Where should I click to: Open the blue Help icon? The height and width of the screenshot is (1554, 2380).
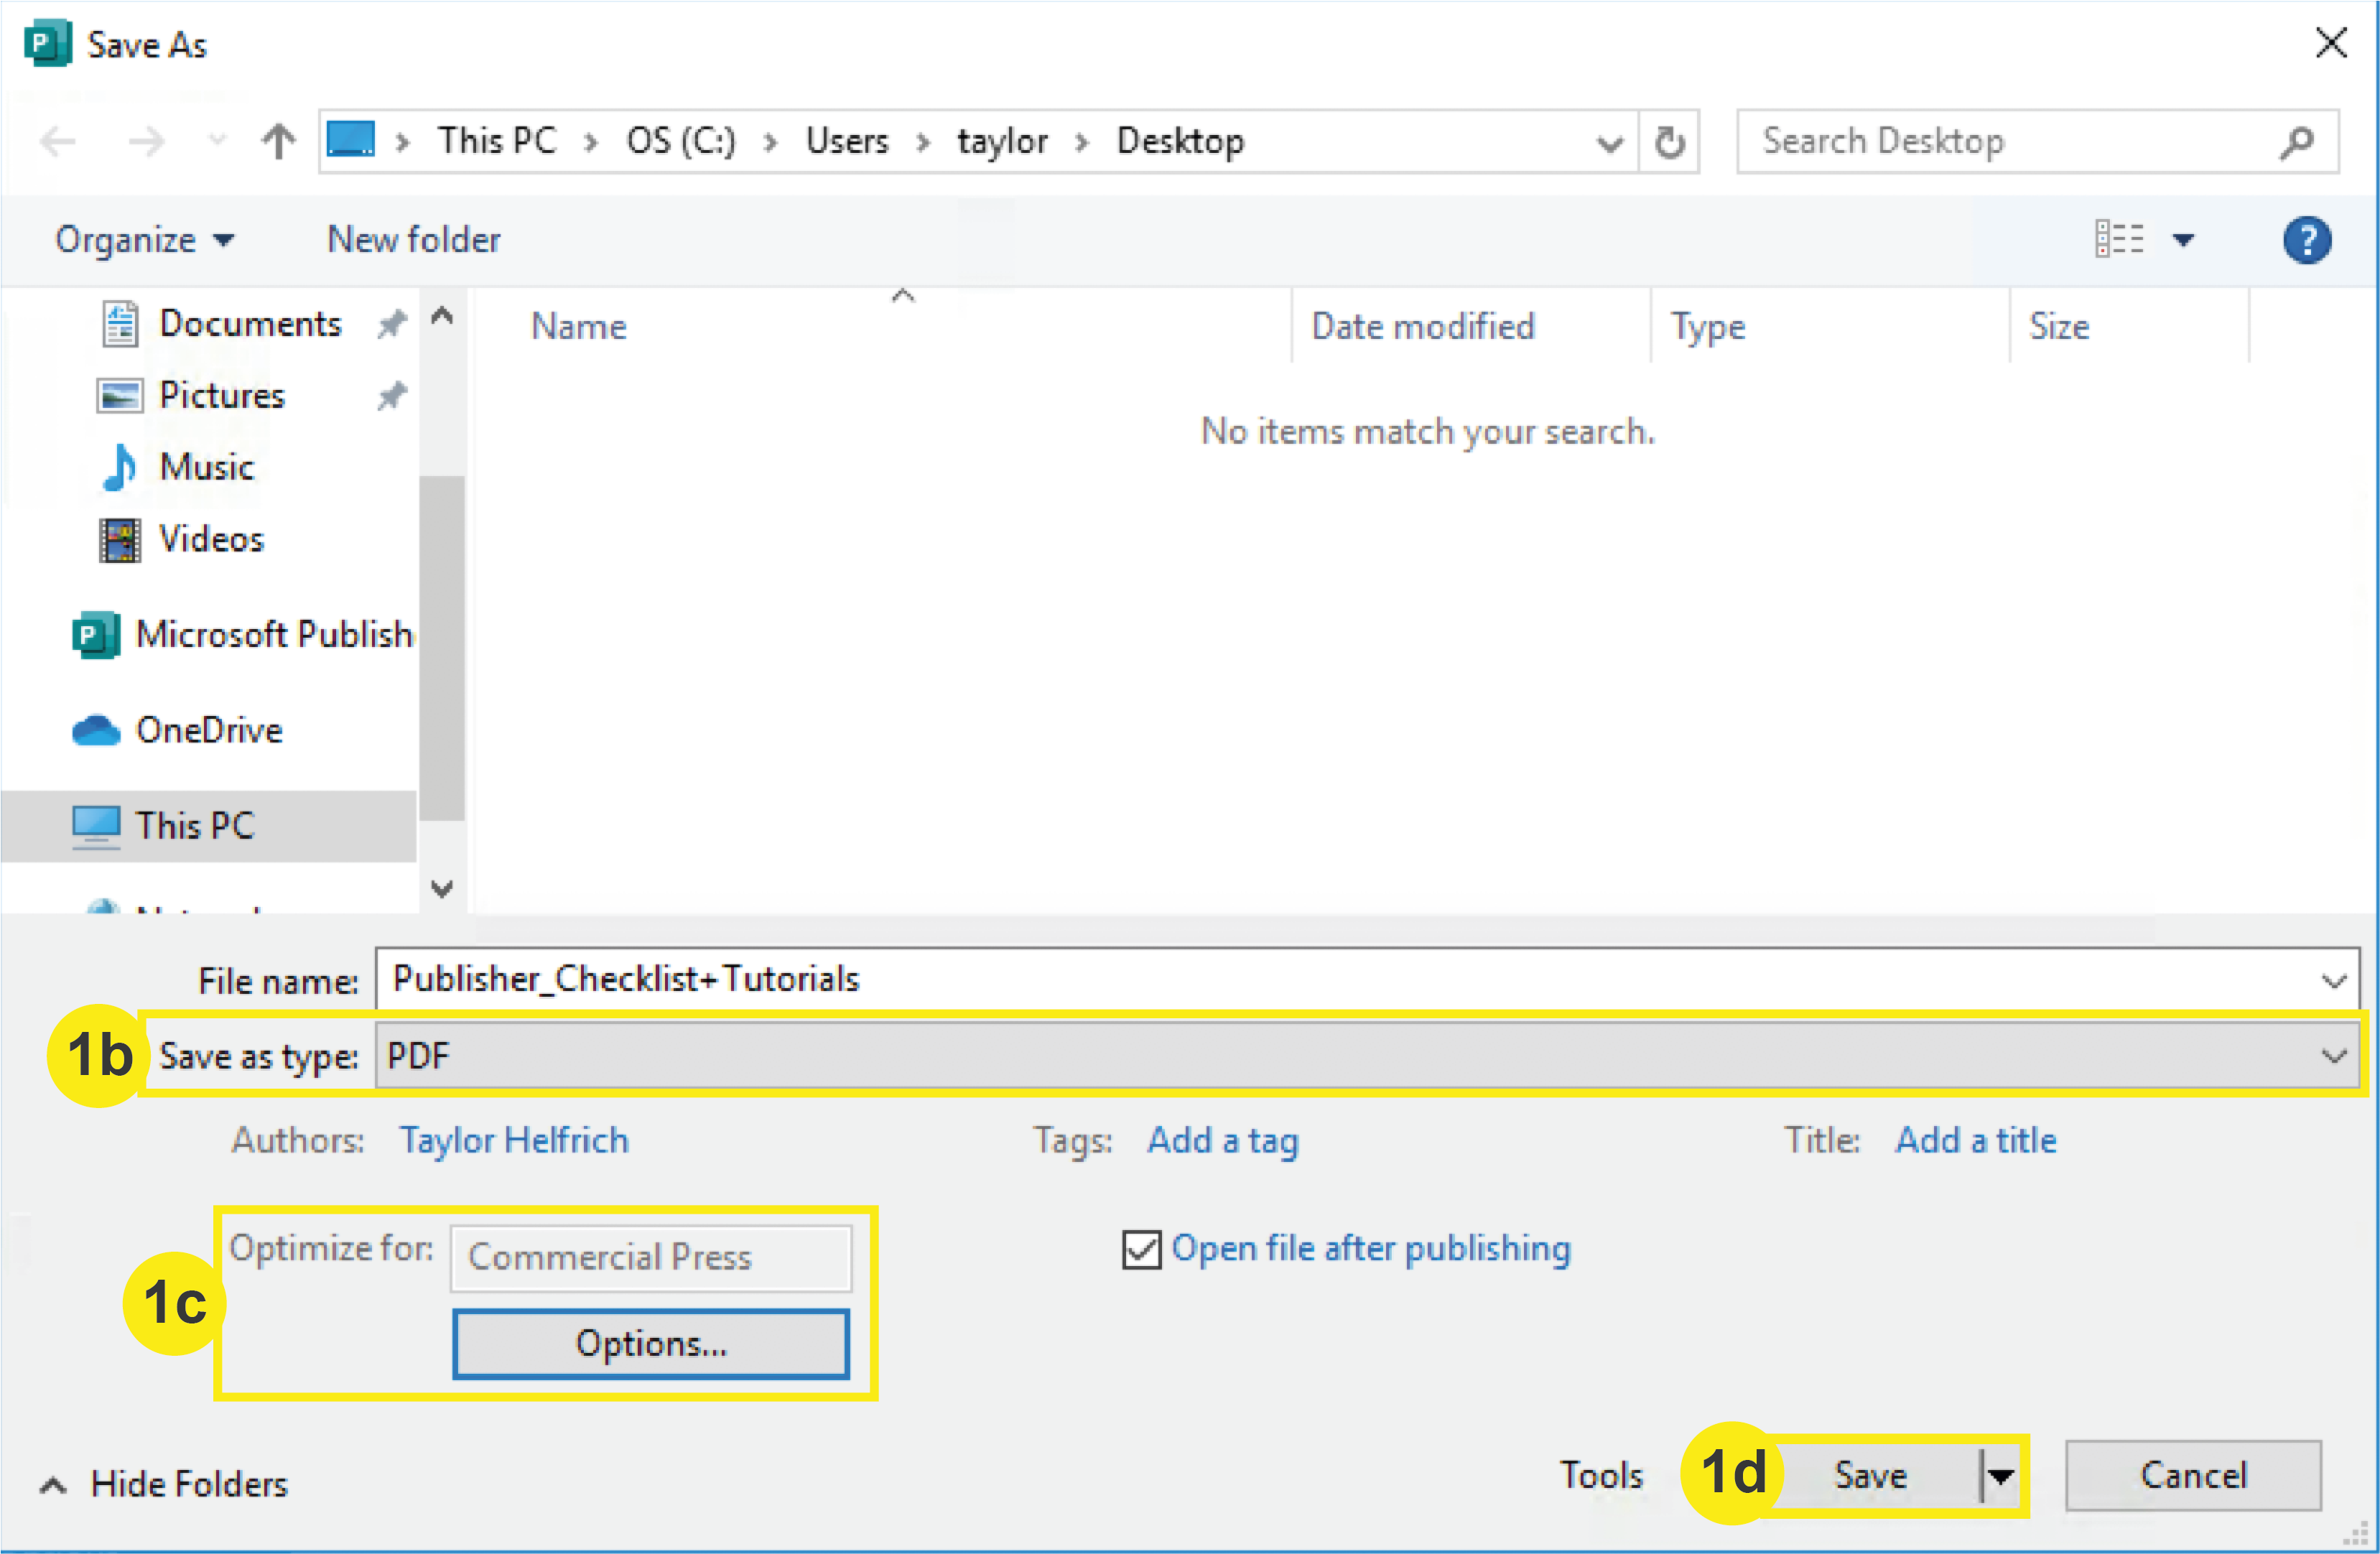click(2306, 240)
